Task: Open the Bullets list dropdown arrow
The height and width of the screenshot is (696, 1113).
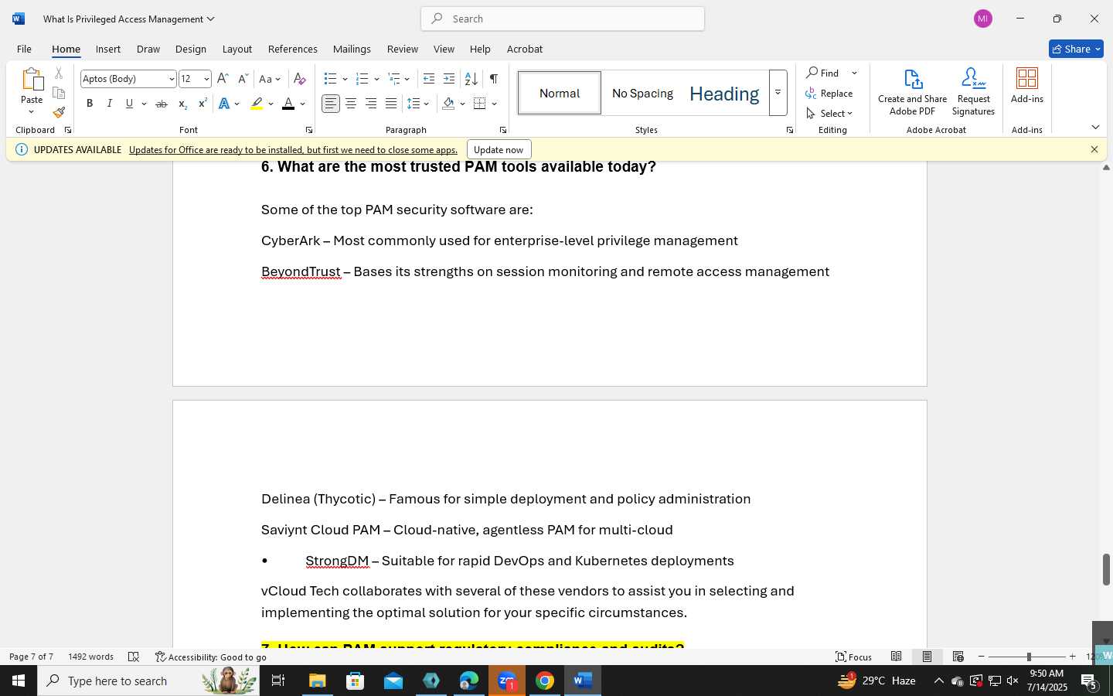Action: (x=345, y=79)
